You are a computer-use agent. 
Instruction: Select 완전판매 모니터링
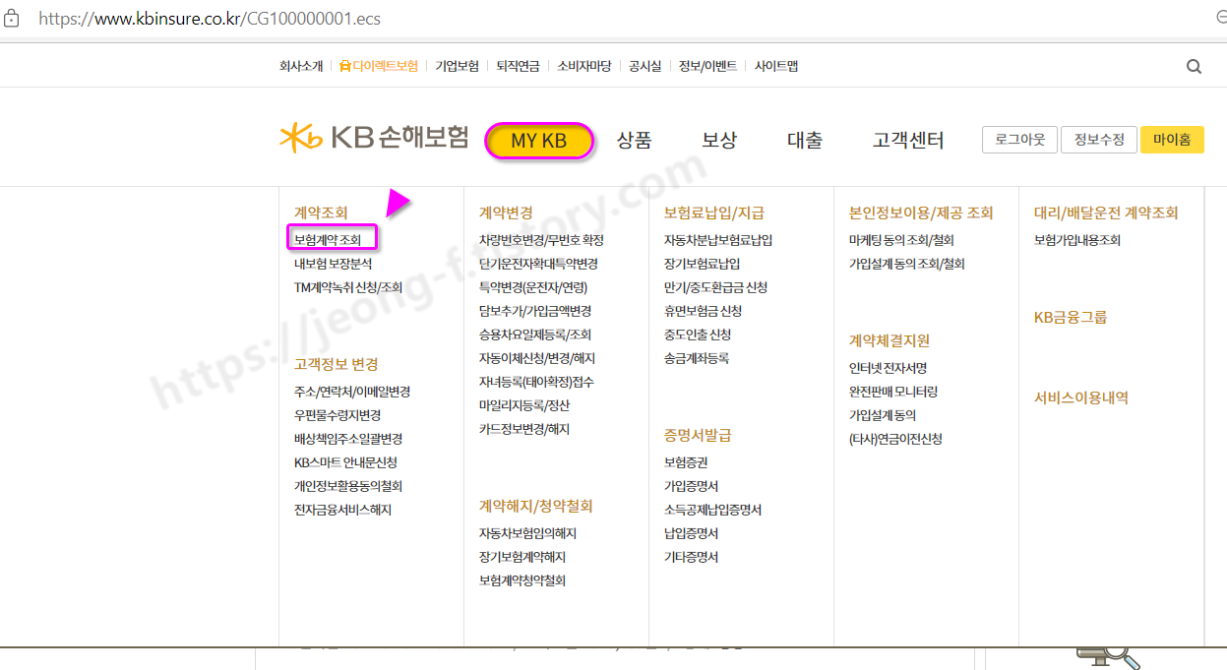pyautogui.click(x=893, y=392)
